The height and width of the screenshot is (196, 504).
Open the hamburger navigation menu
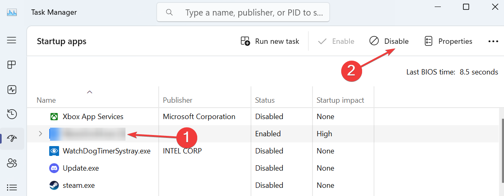click(11, 40)
